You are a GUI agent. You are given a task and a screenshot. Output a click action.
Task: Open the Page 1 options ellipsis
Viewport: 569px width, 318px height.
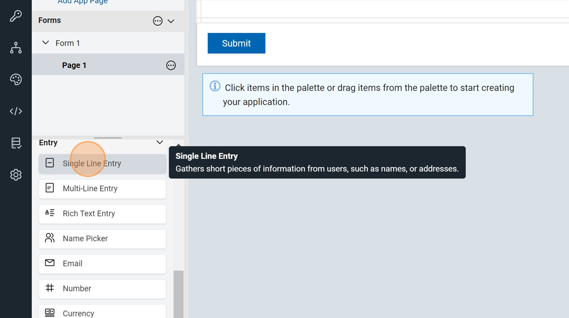point(171,65)
